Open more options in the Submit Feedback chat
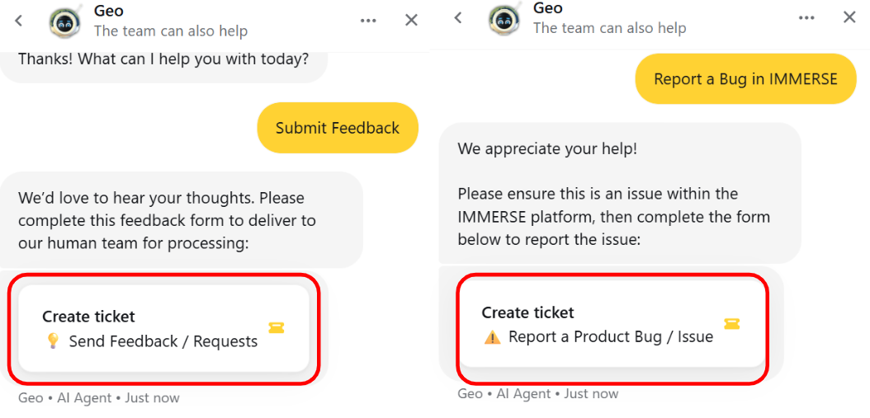The image size is (870, 418). tap(368, 21)
